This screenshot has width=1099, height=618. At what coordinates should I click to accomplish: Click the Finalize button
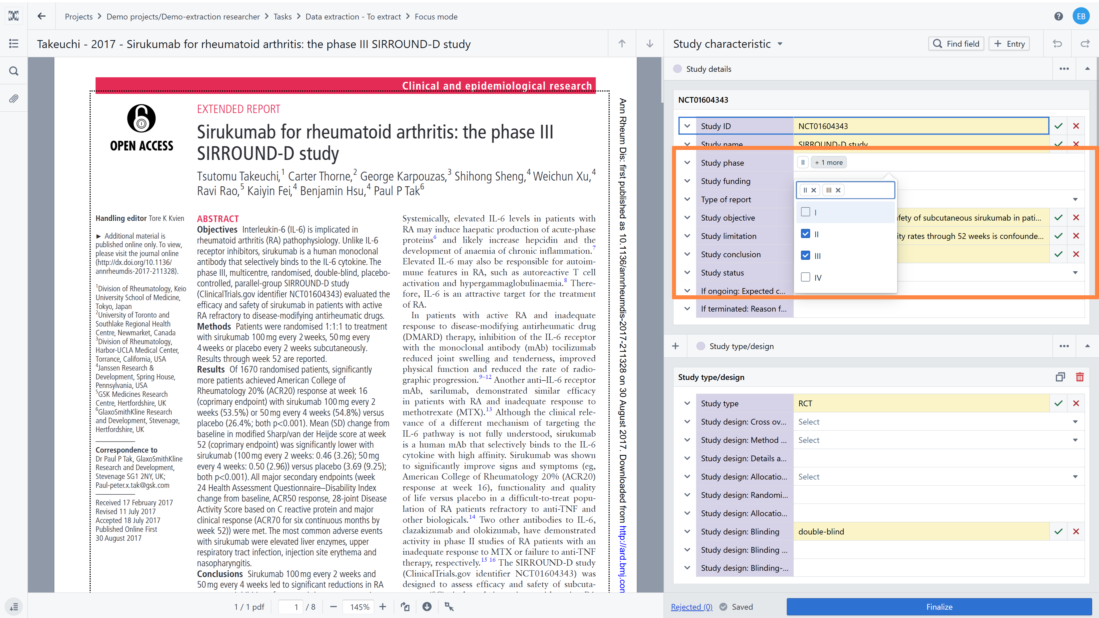pyautogui.click(x=939, y=607)
